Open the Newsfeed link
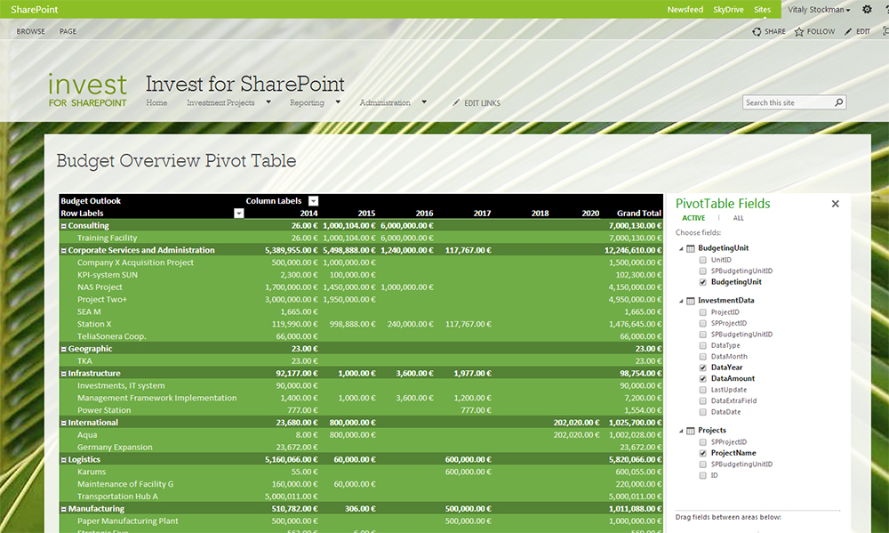 coord(685,10)
